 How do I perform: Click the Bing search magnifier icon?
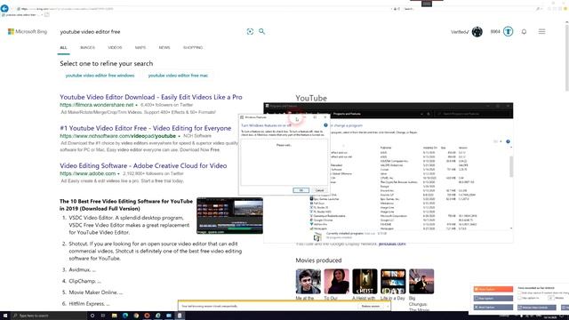tap(261, 32)
